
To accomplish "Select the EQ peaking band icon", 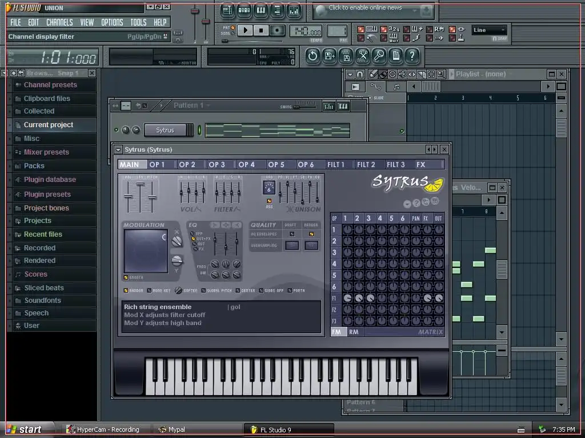I will coord(226,225).
